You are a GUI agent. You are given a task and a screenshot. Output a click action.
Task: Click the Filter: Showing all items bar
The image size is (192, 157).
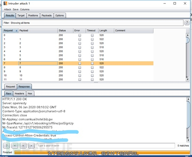93,23
